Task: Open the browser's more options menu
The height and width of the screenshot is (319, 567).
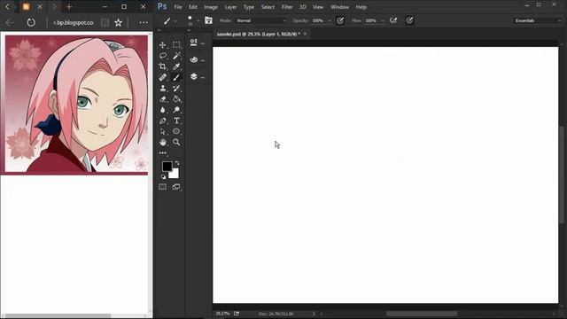Action: 144,22
